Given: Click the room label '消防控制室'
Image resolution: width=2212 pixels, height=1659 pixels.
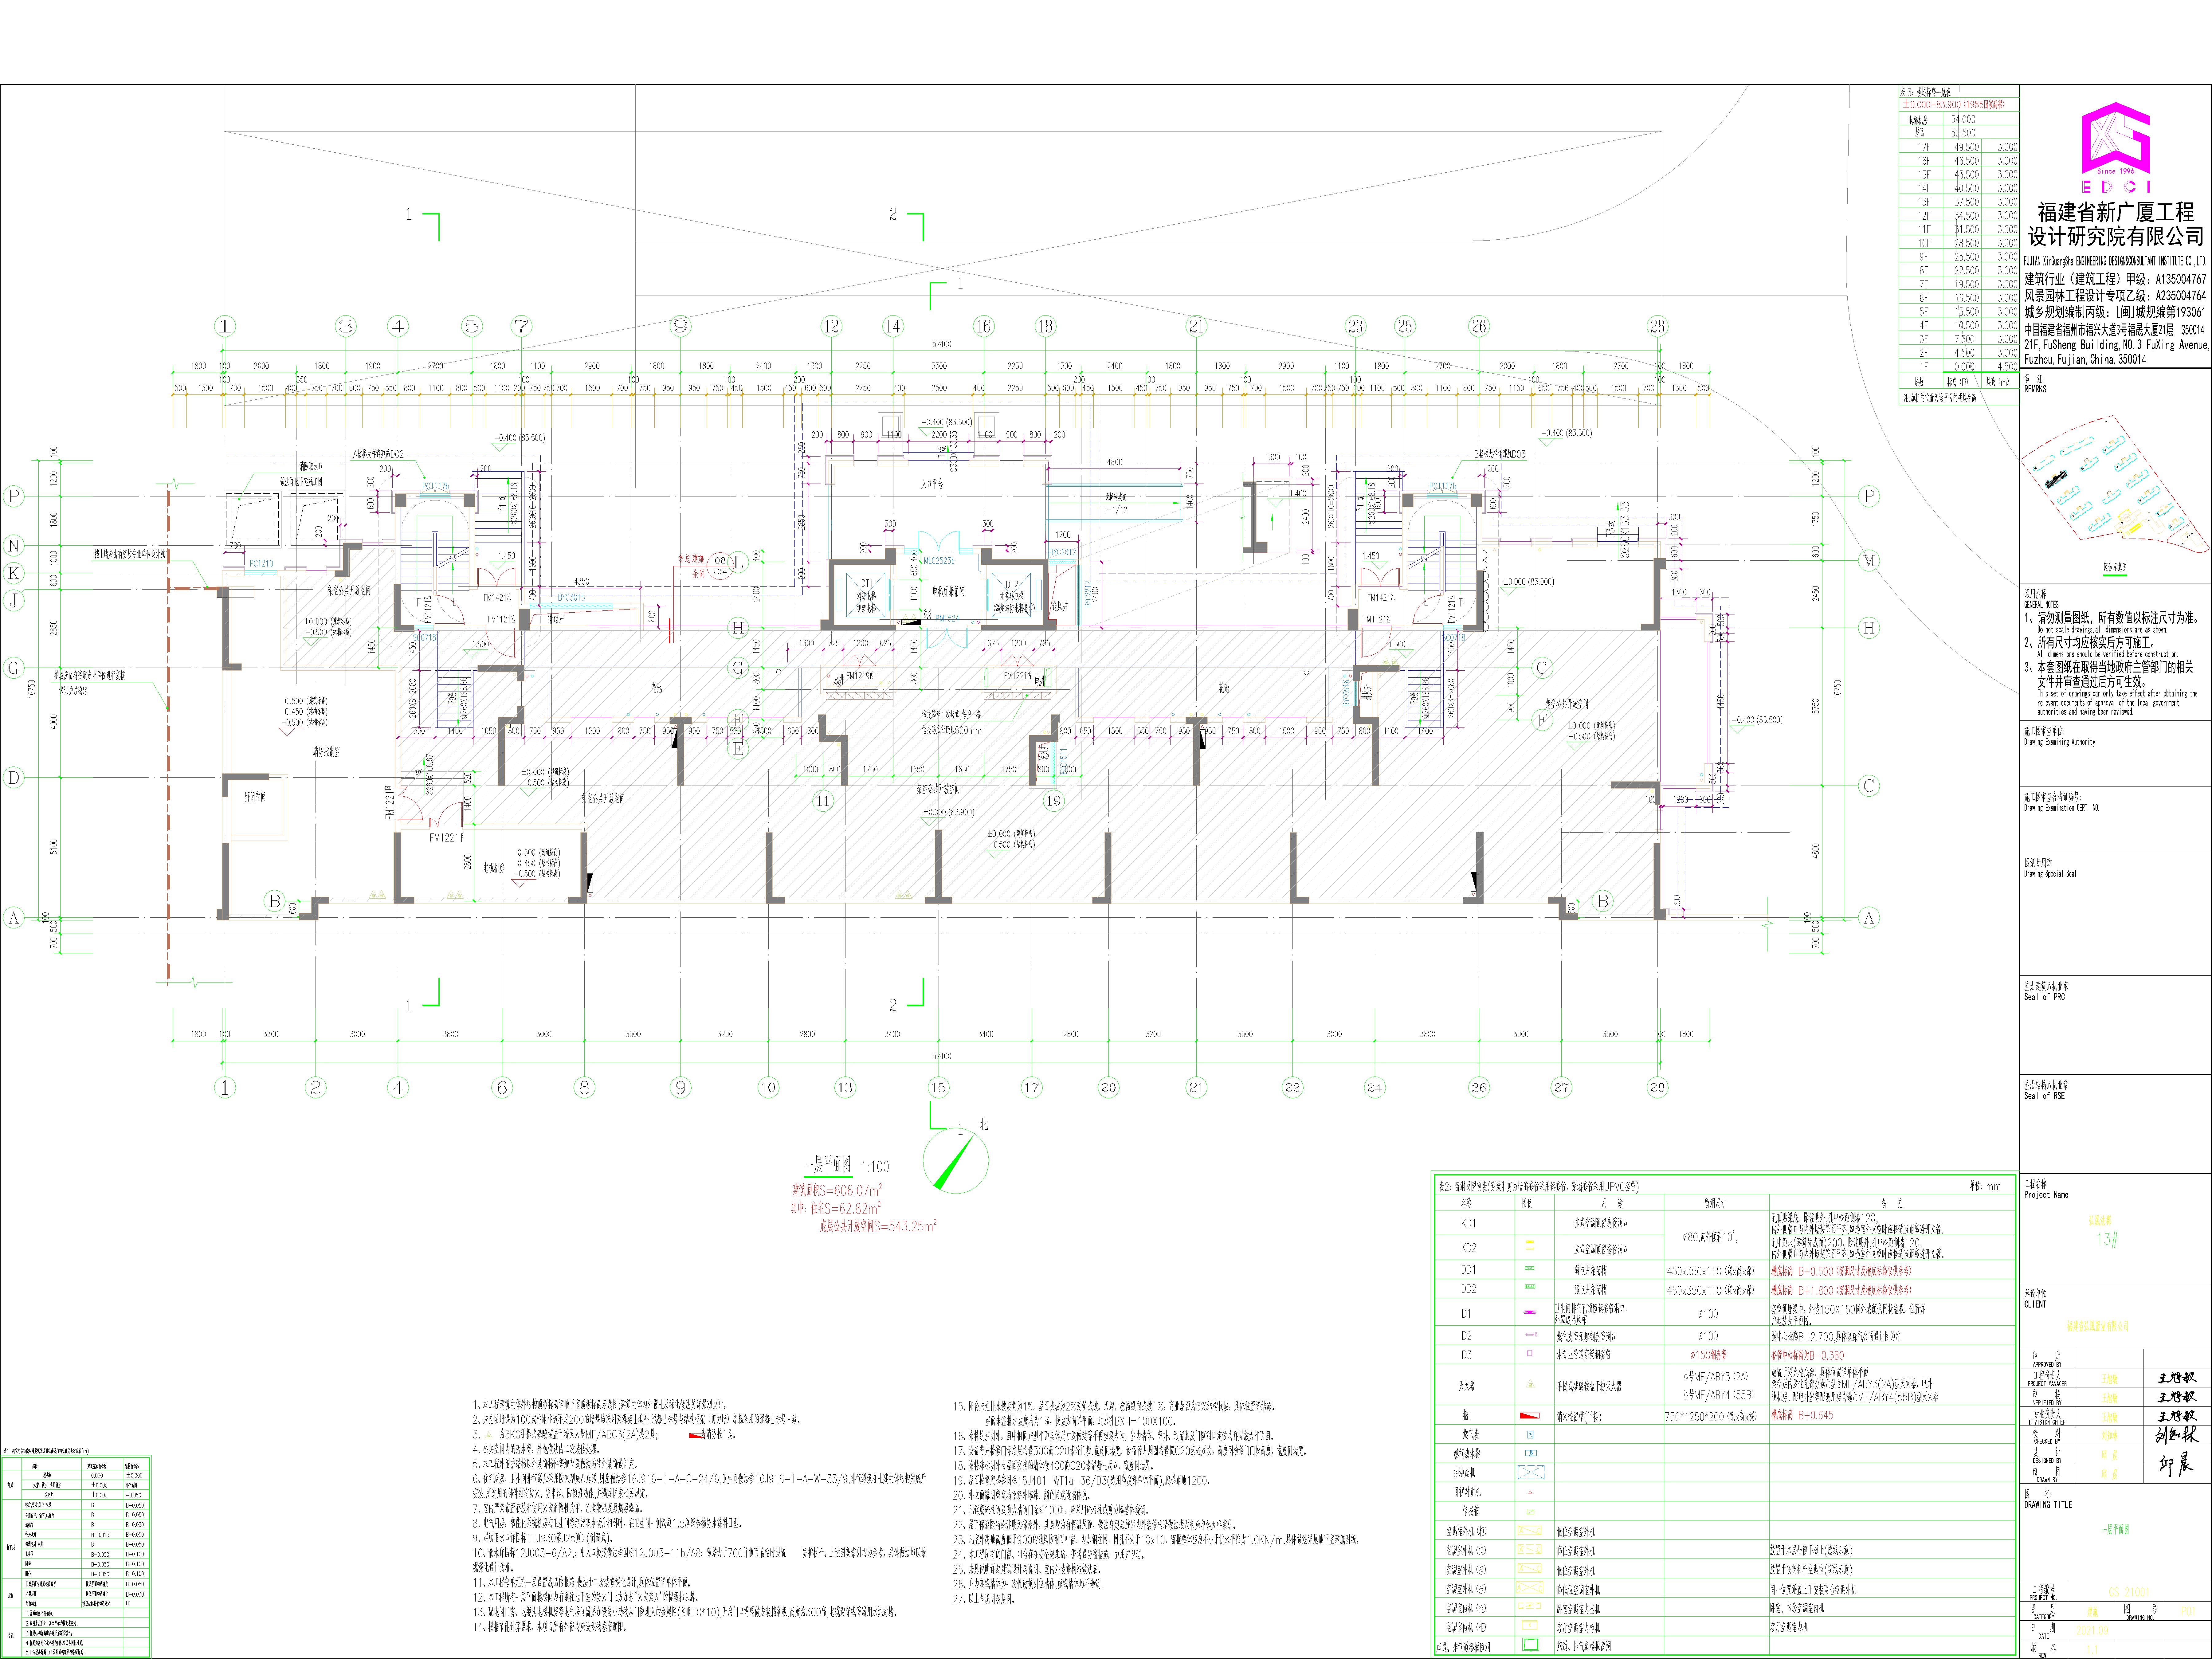Looking at the screenshot, I should pyautogui.click(x=326, y=752).
